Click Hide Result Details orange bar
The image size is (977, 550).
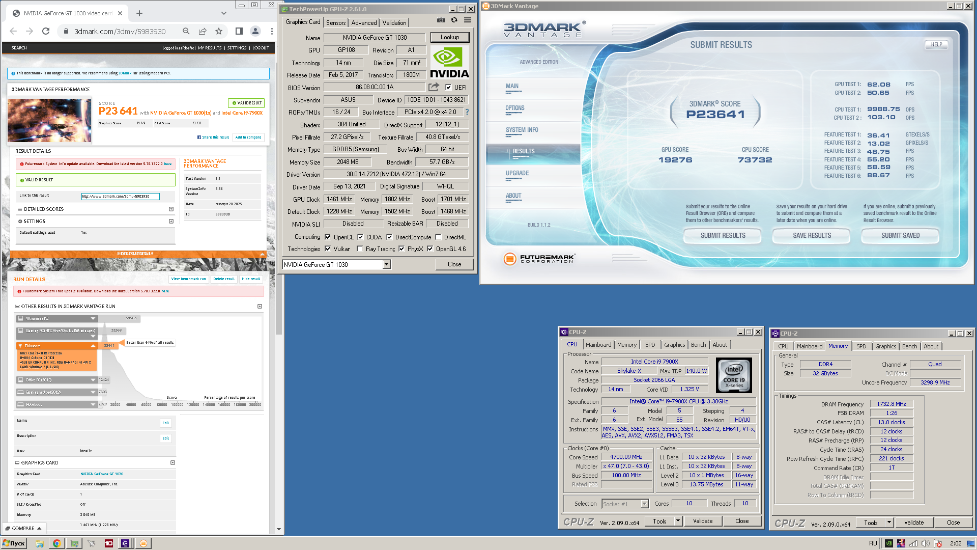pyautogui.click(x=137, y=254)
